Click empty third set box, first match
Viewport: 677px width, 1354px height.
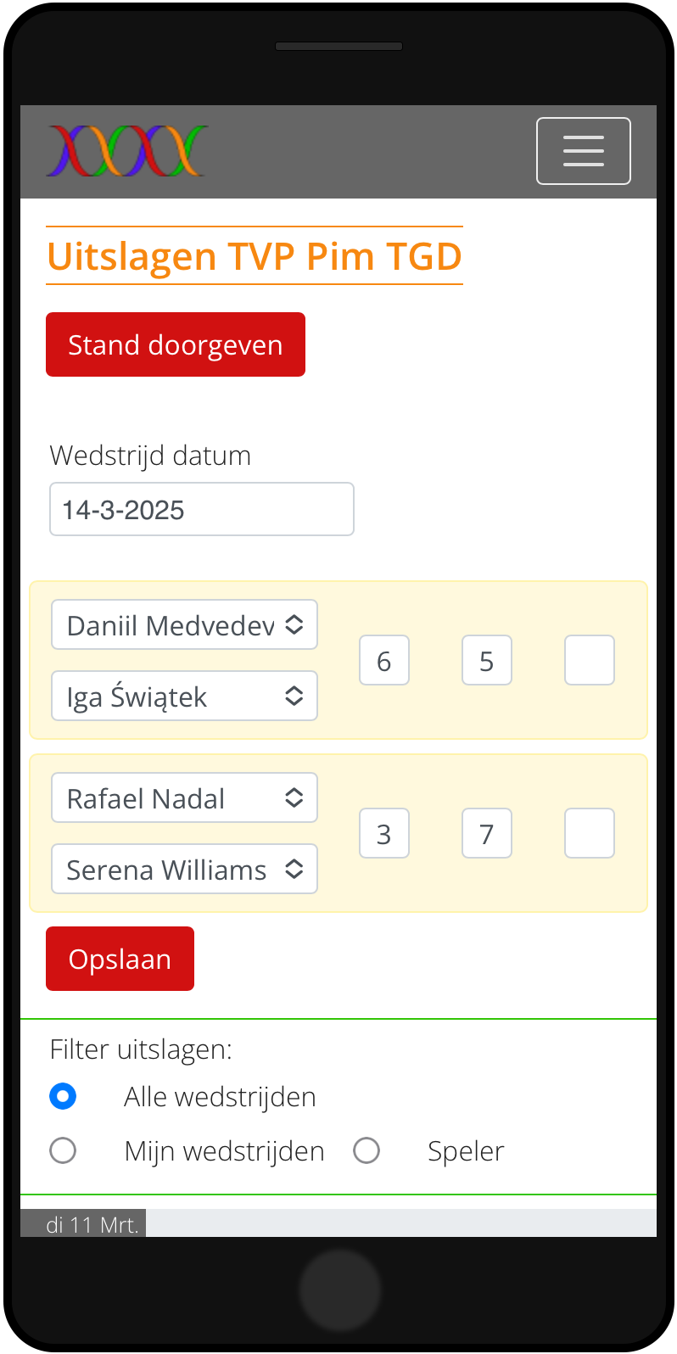point(590,660)
